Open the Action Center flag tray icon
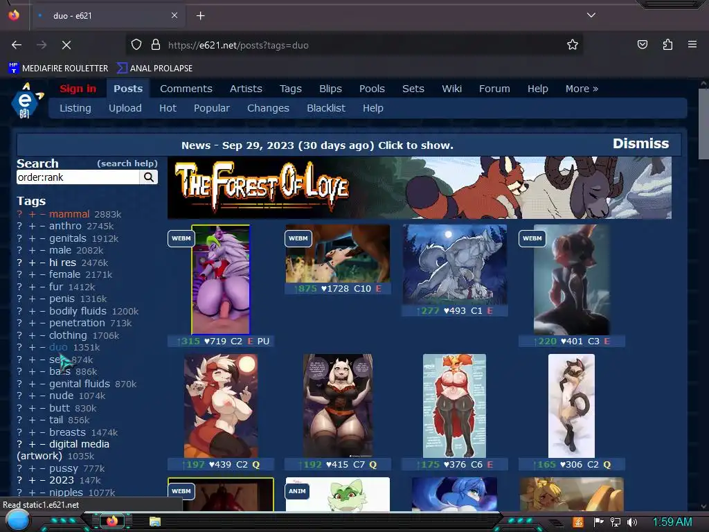The height and width of the screenshot is (532, 709). (x=598, y=522)
